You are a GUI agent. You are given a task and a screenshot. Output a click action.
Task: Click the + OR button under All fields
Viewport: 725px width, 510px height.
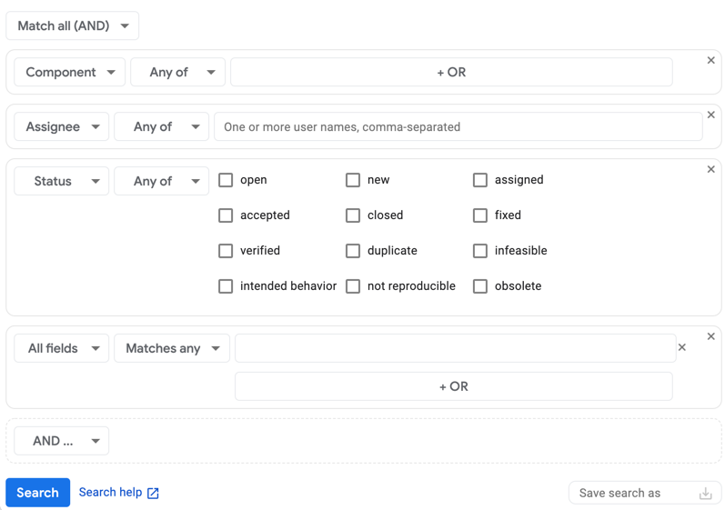tap(453, 386)
